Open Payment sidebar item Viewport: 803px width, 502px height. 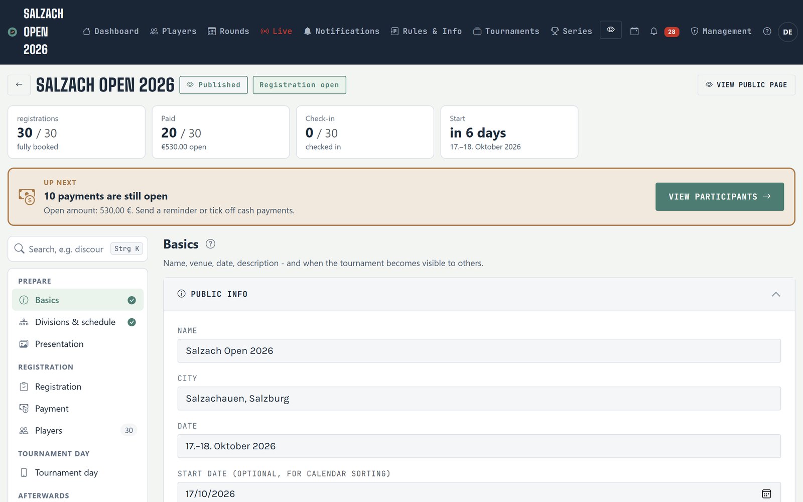78,409
